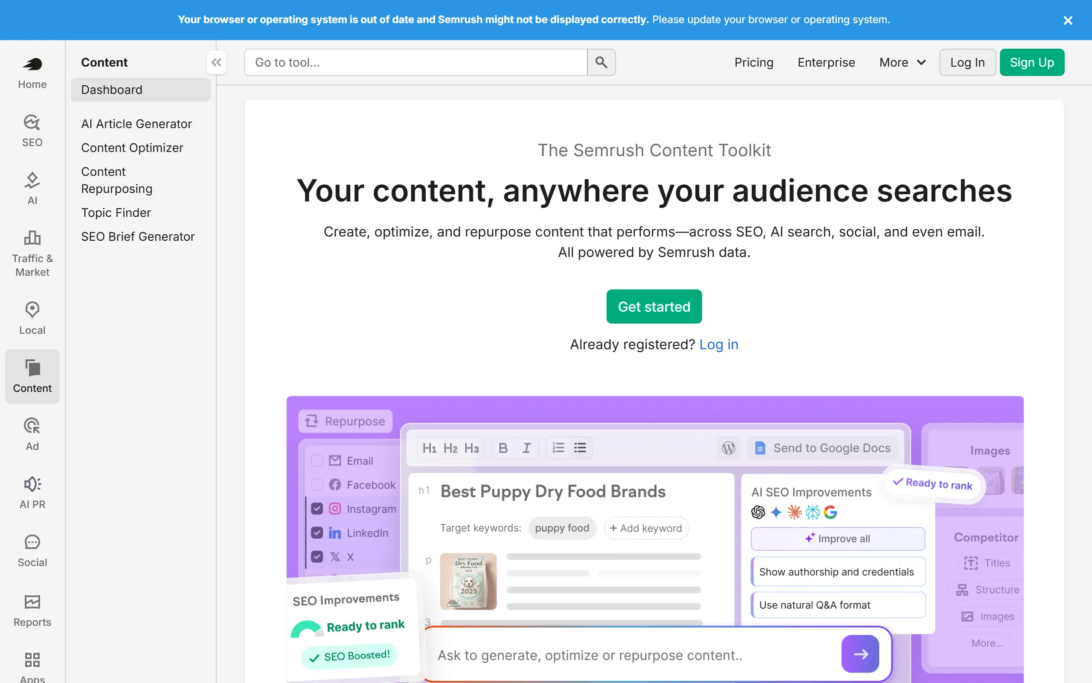Image resolution: width=1092 pixels, height=683 pixels.
Task: Follow the Log in link under Get started
Action: coord(718,344)
